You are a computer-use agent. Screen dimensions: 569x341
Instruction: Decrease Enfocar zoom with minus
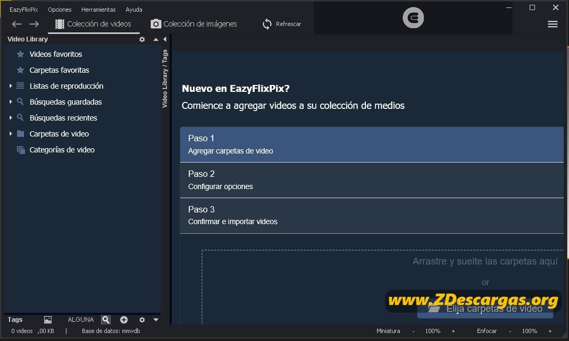pos(510,331)
